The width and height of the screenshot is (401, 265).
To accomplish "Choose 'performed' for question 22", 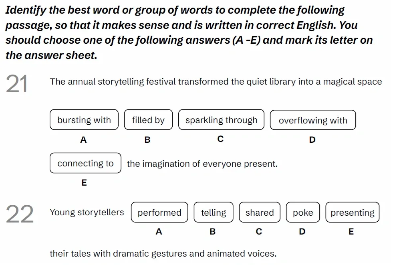I will (159, 212).
